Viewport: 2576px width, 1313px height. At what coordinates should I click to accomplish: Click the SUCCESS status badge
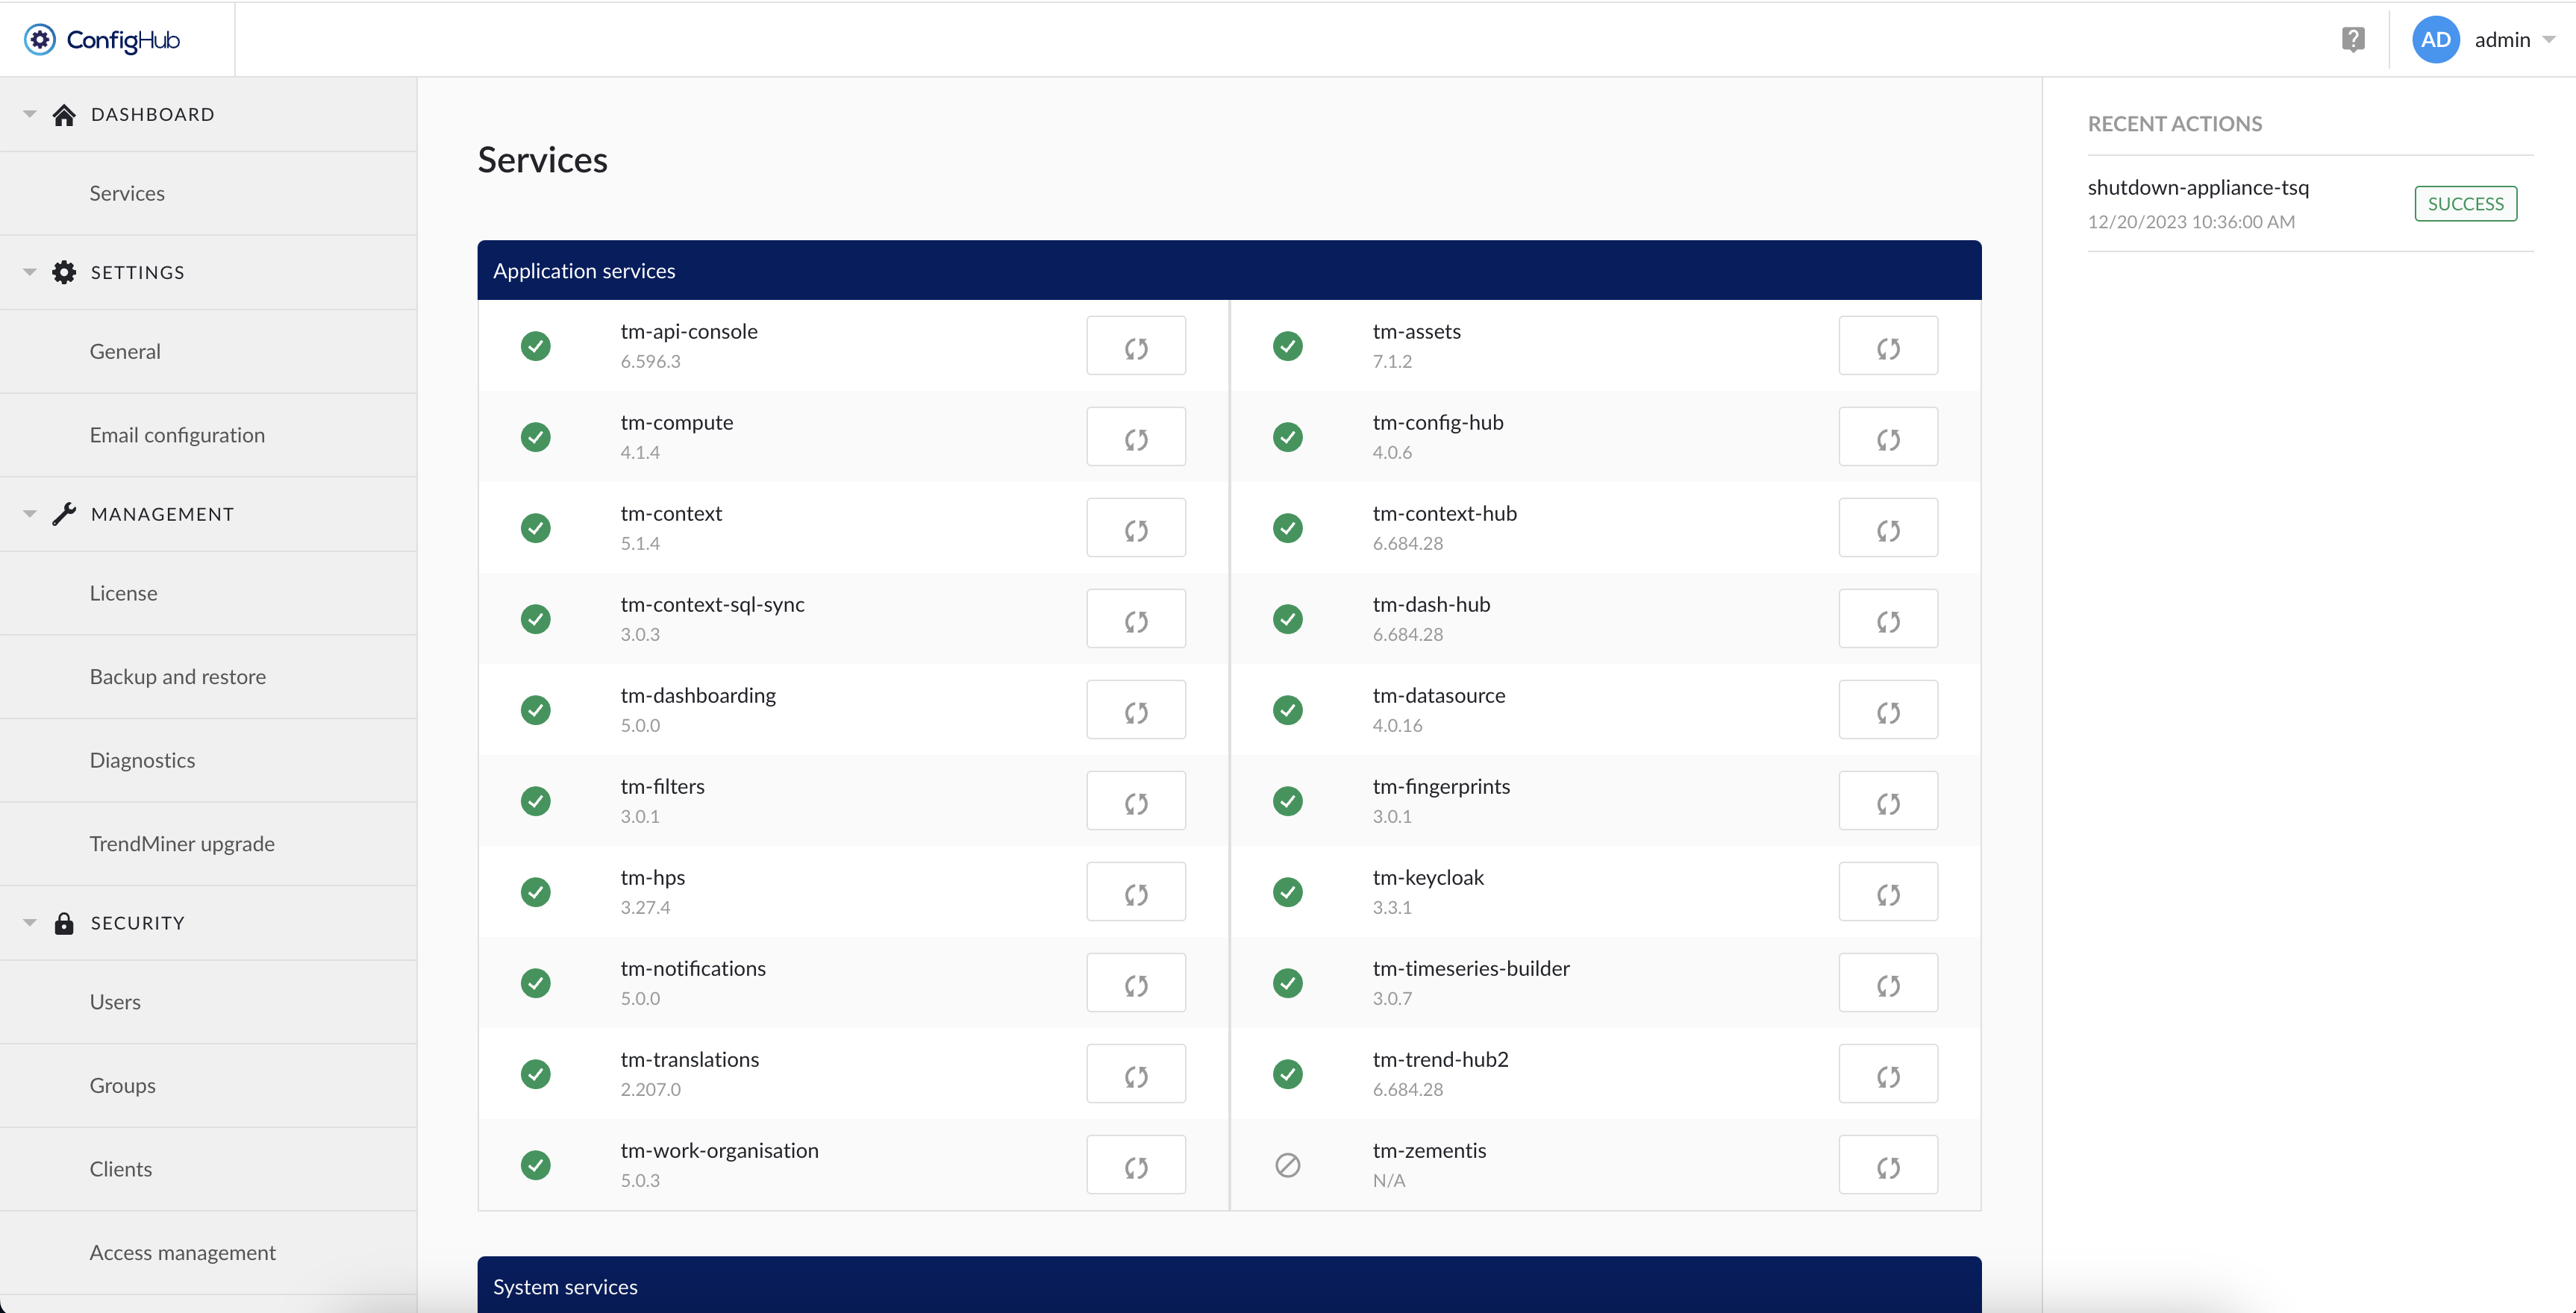2465,204
